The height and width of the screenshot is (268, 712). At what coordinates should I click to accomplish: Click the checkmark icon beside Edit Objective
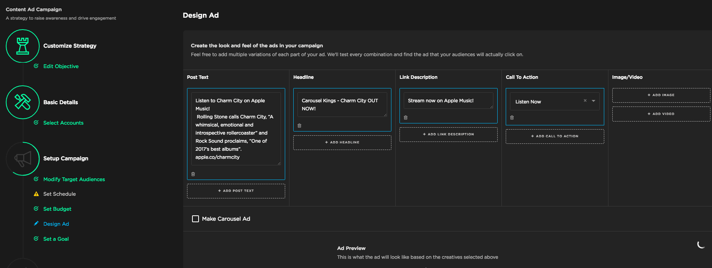(36, 66)
